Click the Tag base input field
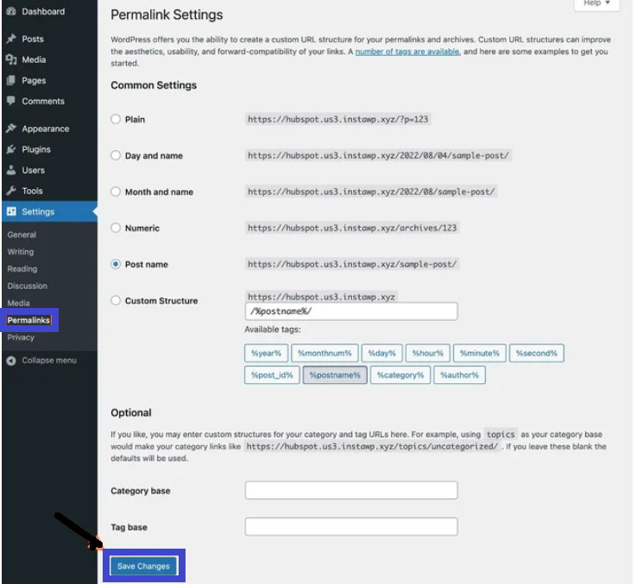636x584 pixels. (351, 526)
